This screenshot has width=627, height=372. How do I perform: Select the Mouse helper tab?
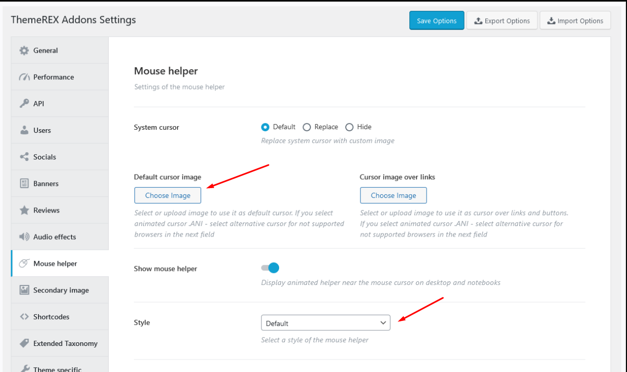pyautogui.click(x=60, y=263)
